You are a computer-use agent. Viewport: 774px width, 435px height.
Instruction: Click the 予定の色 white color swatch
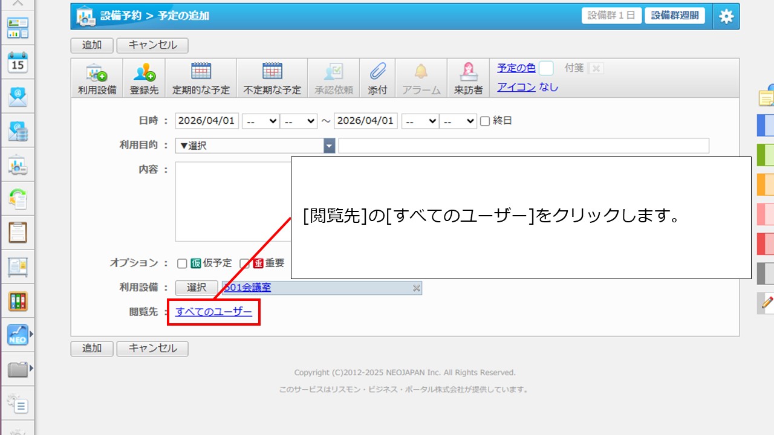546,68
